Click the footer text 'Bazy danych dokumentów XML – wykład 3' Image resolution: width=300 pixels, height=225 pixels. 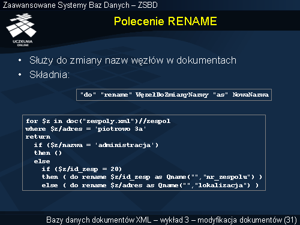click(118, 220)
